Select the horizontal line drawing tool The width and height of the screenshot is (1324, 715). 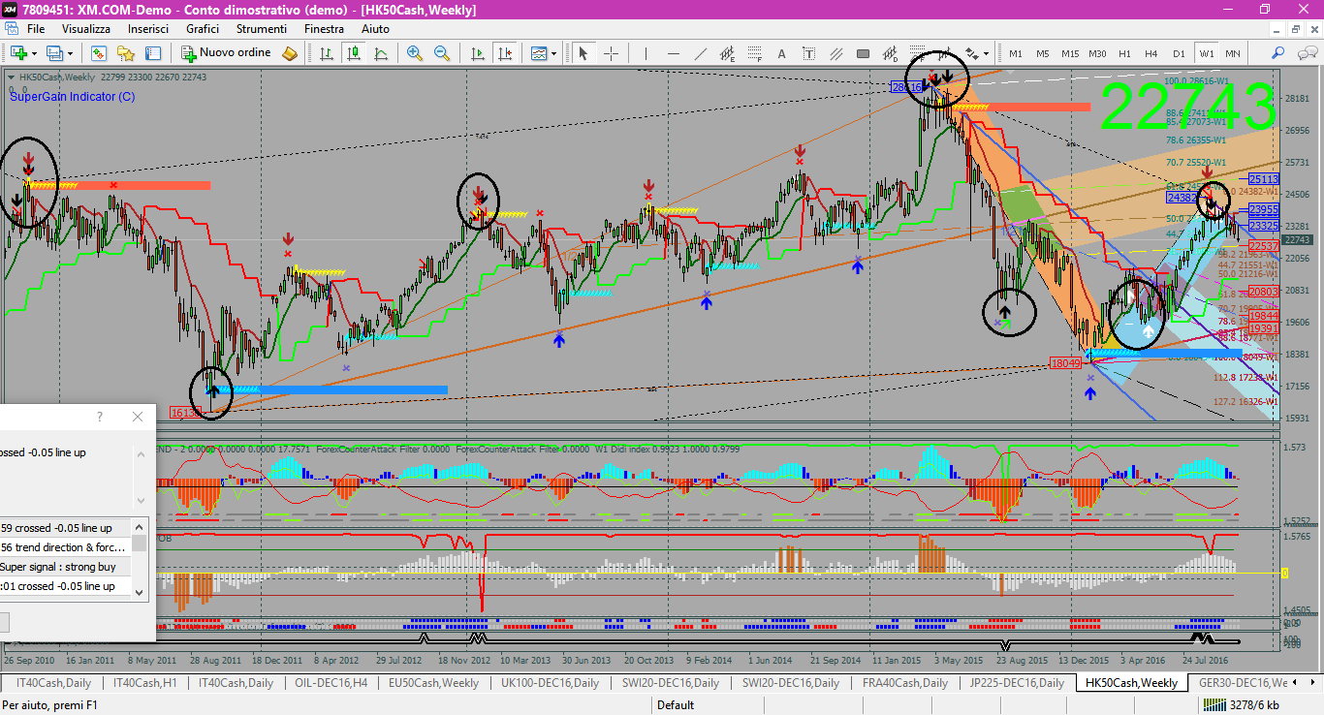coord(673,52)
